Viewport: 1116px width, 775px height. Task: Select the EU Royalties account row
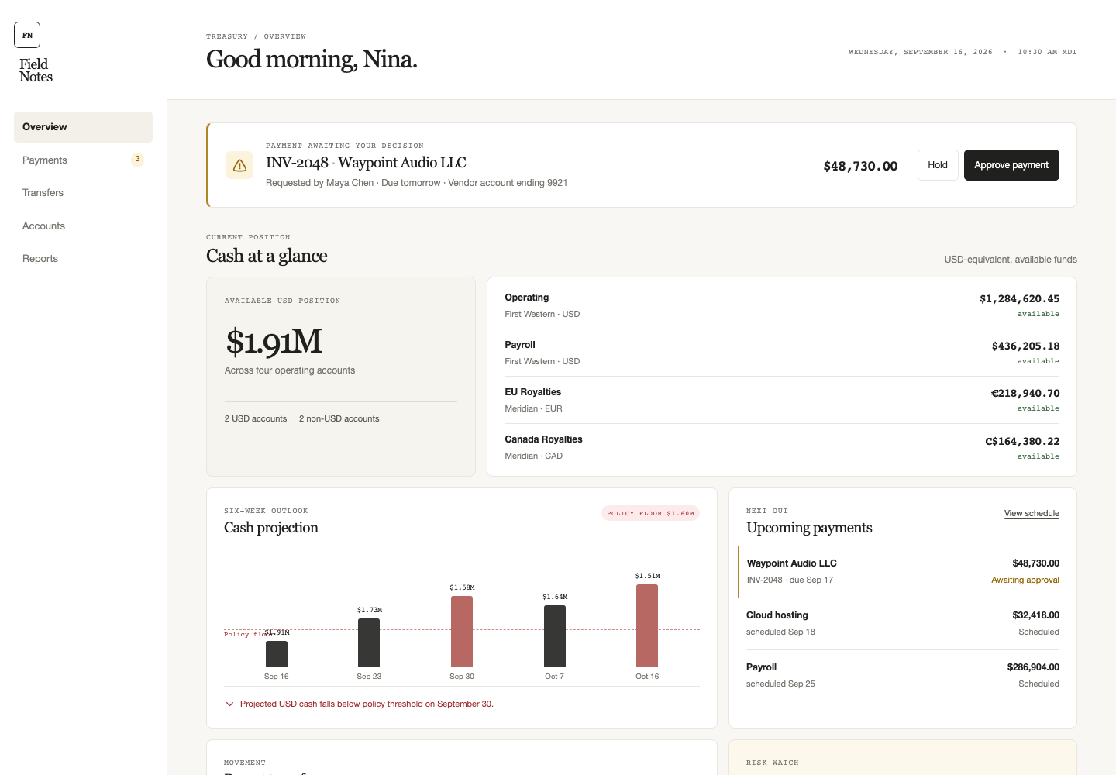[x=782, y=400]
